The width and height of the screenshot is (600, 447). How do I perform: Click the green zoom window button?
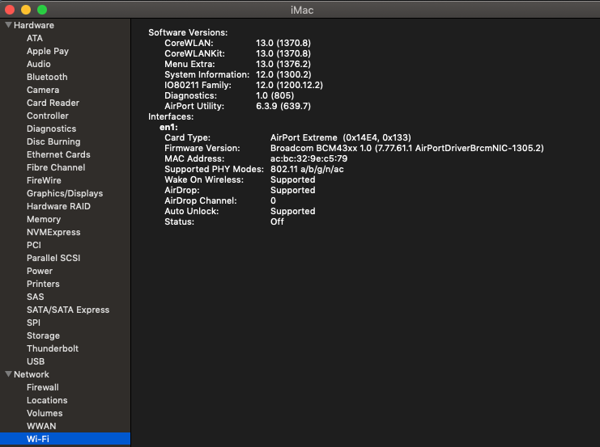point(42,9)
